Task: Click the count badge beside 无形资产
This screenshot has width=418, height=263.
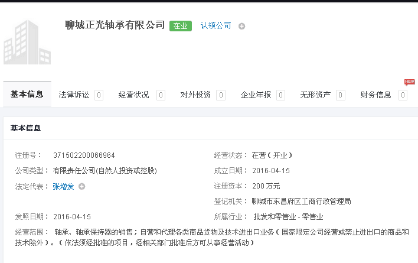Action: click(340, 95)
